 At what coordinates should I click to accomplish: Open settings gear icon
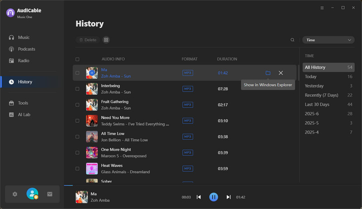point(15,194)
